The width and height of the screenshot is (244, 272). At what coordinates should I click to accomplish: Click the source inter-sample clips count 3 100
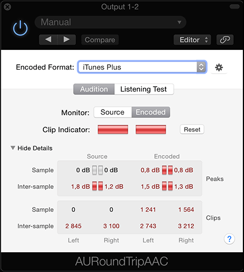111,226
